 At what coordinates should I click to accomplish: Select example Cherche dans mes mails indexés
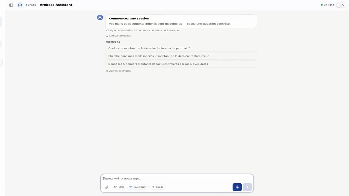181,56
